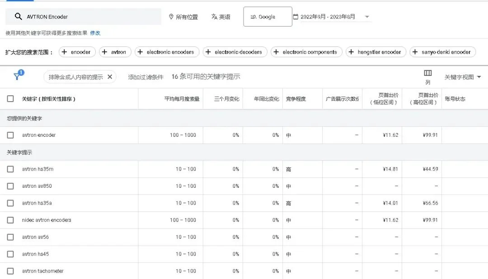Click the language translate icon
This screenshot has height=279, width=488.
tap(214, 17)
